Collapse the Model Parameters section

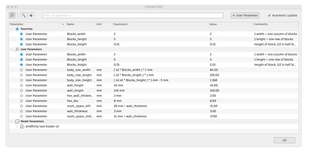12,121
